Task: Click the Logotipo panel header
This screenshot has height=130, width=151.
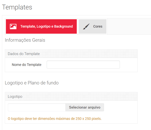Action: point(15,96)
